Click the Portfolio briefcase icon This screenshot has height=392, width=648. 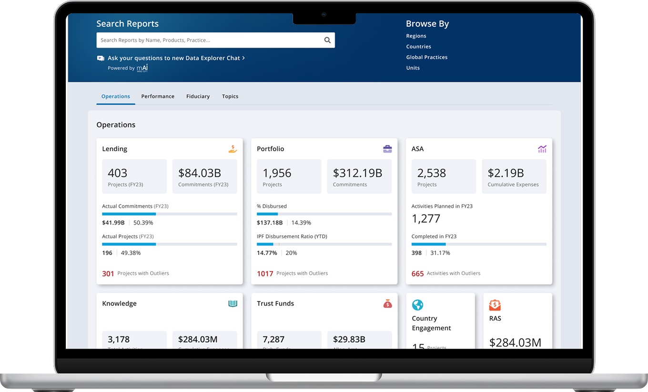pos(387,149)
